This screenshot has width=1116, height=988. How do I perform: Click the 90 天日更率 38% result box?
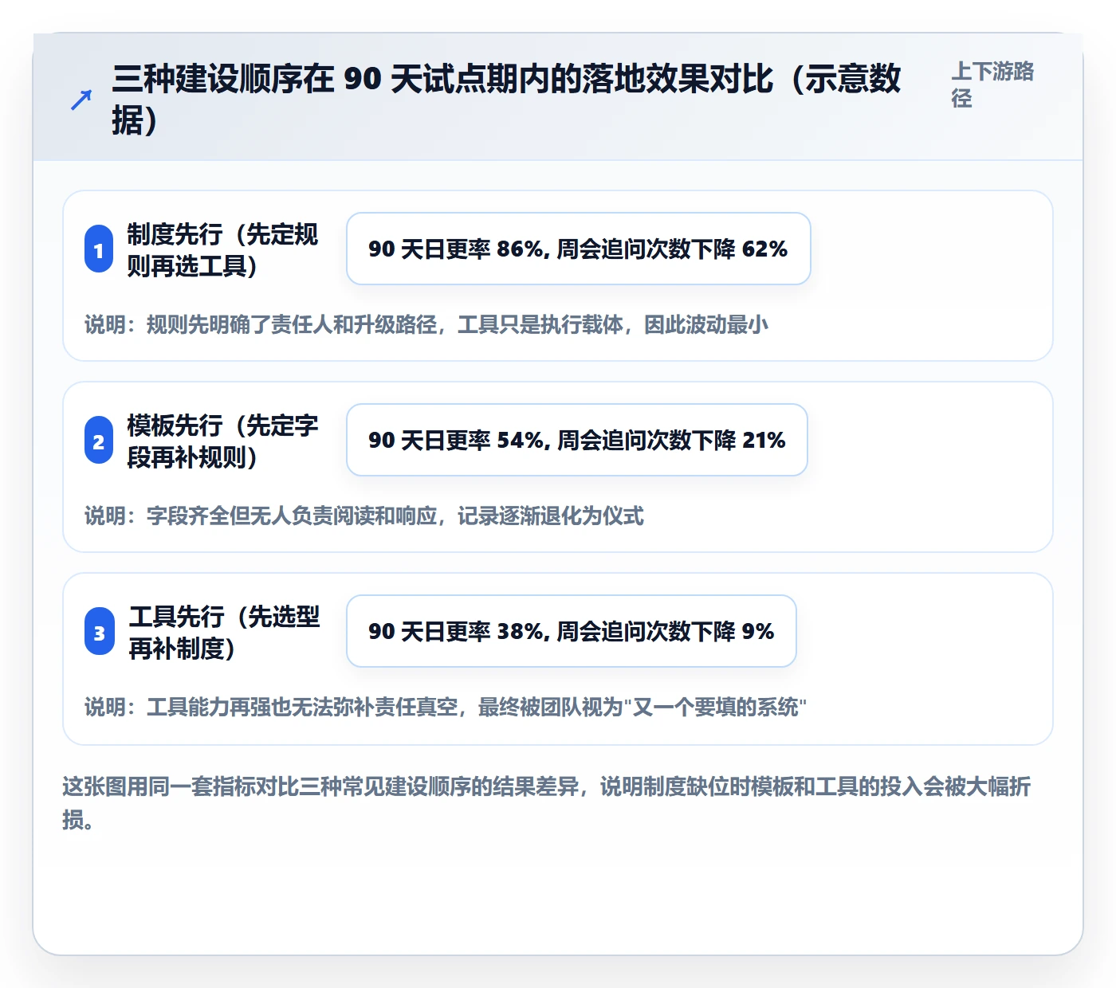click(x=572, y=631)
